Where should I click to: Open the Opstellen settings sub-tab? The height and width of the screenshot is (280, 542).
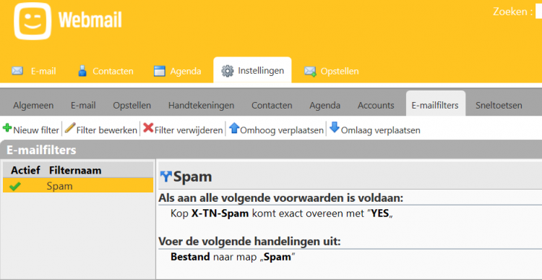[x=132, y=105]
